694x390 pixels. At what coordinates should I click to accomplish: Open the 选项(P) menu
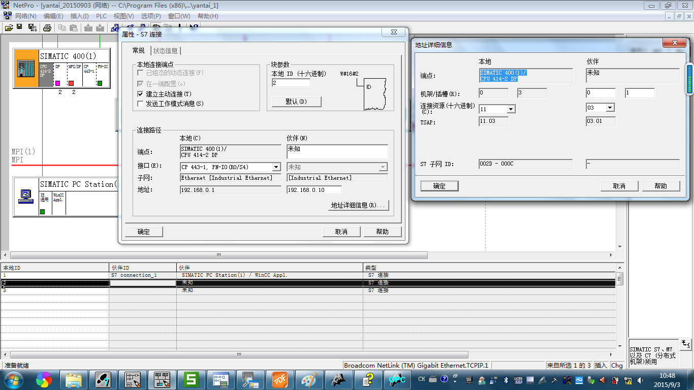pyautogui.click(x=151, y=16)
